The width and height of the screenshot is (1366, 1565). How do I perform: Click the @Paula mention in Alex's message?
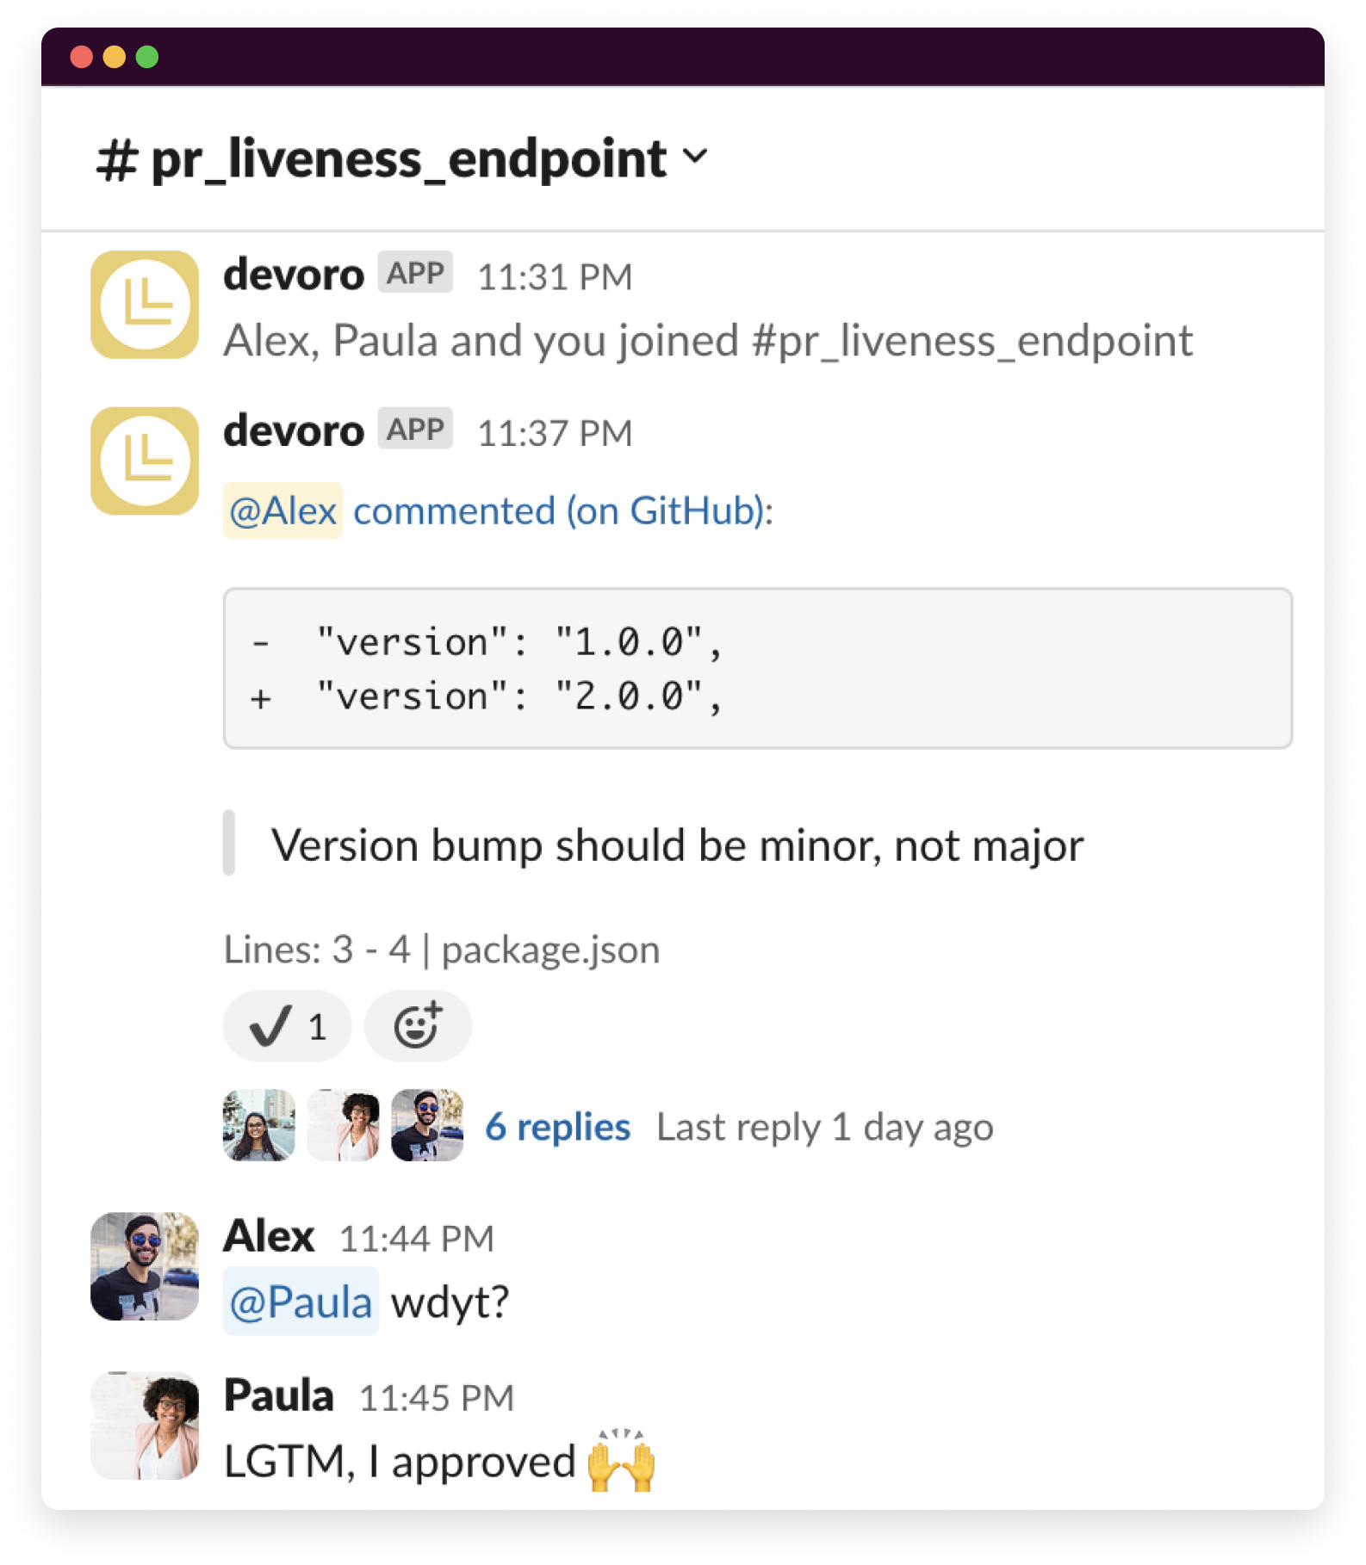pos(301,1302)
